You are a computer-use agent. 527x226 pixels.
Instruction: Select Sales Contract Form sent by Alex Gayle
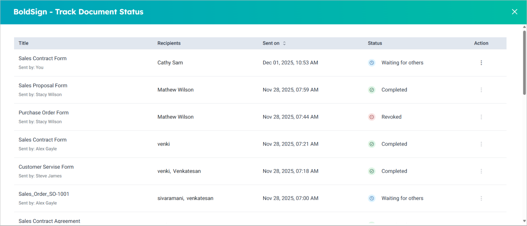(43, 140)
